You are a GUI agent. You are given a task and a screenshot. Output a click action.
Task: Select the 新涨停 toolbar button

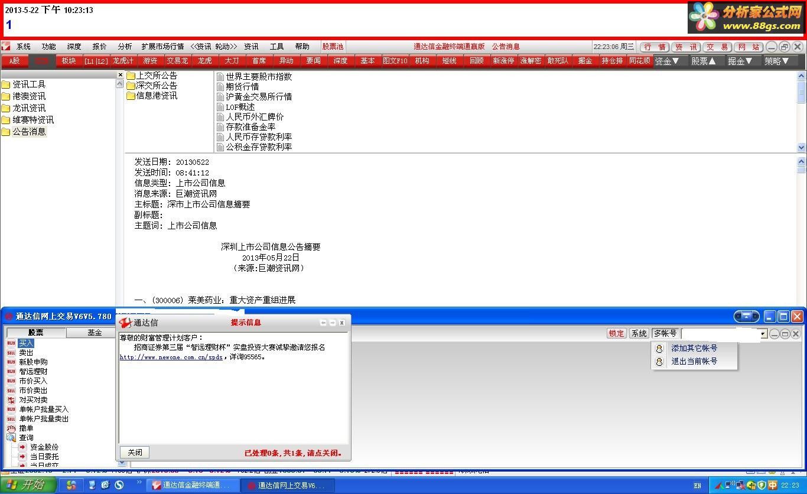click(x=504, y=61)
